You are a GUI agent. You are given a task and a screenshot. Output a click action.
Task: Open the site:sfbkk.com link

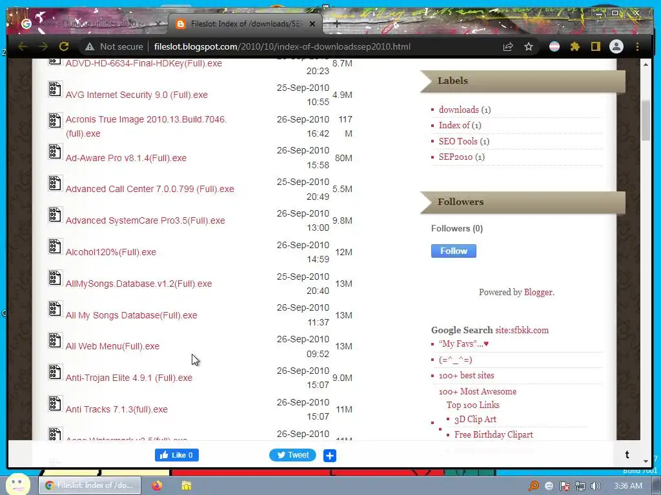point(522,330)
